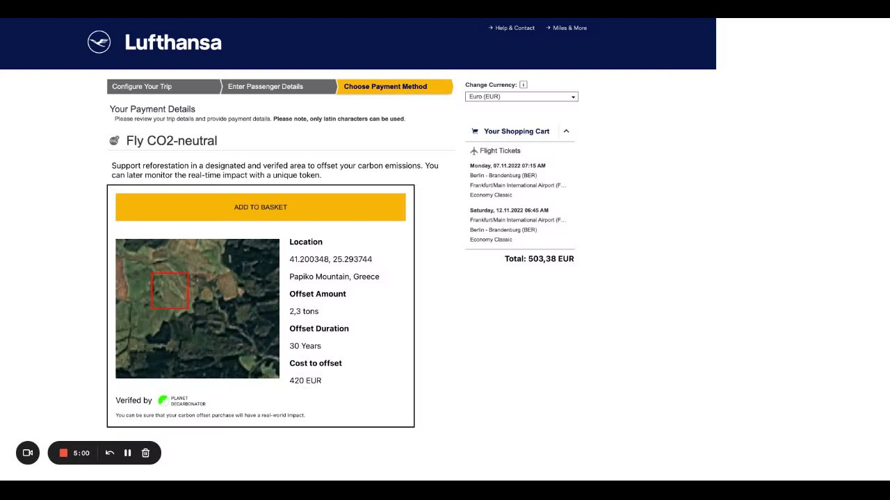Screen dimensions: 890x500
Task: Click the Flight Tickets label
Action: point(500,151)
